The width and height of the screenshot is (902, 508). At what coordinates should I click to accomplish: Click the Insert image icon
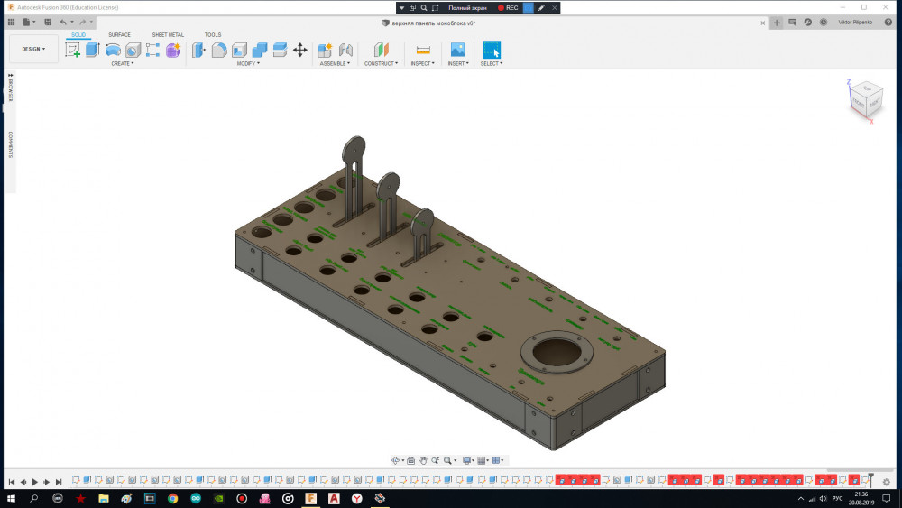click(457, 50)
